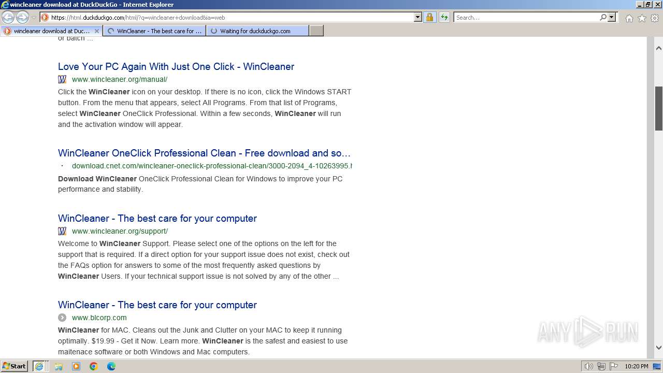Click the page scrollbar down arrow

click(659, 348)
